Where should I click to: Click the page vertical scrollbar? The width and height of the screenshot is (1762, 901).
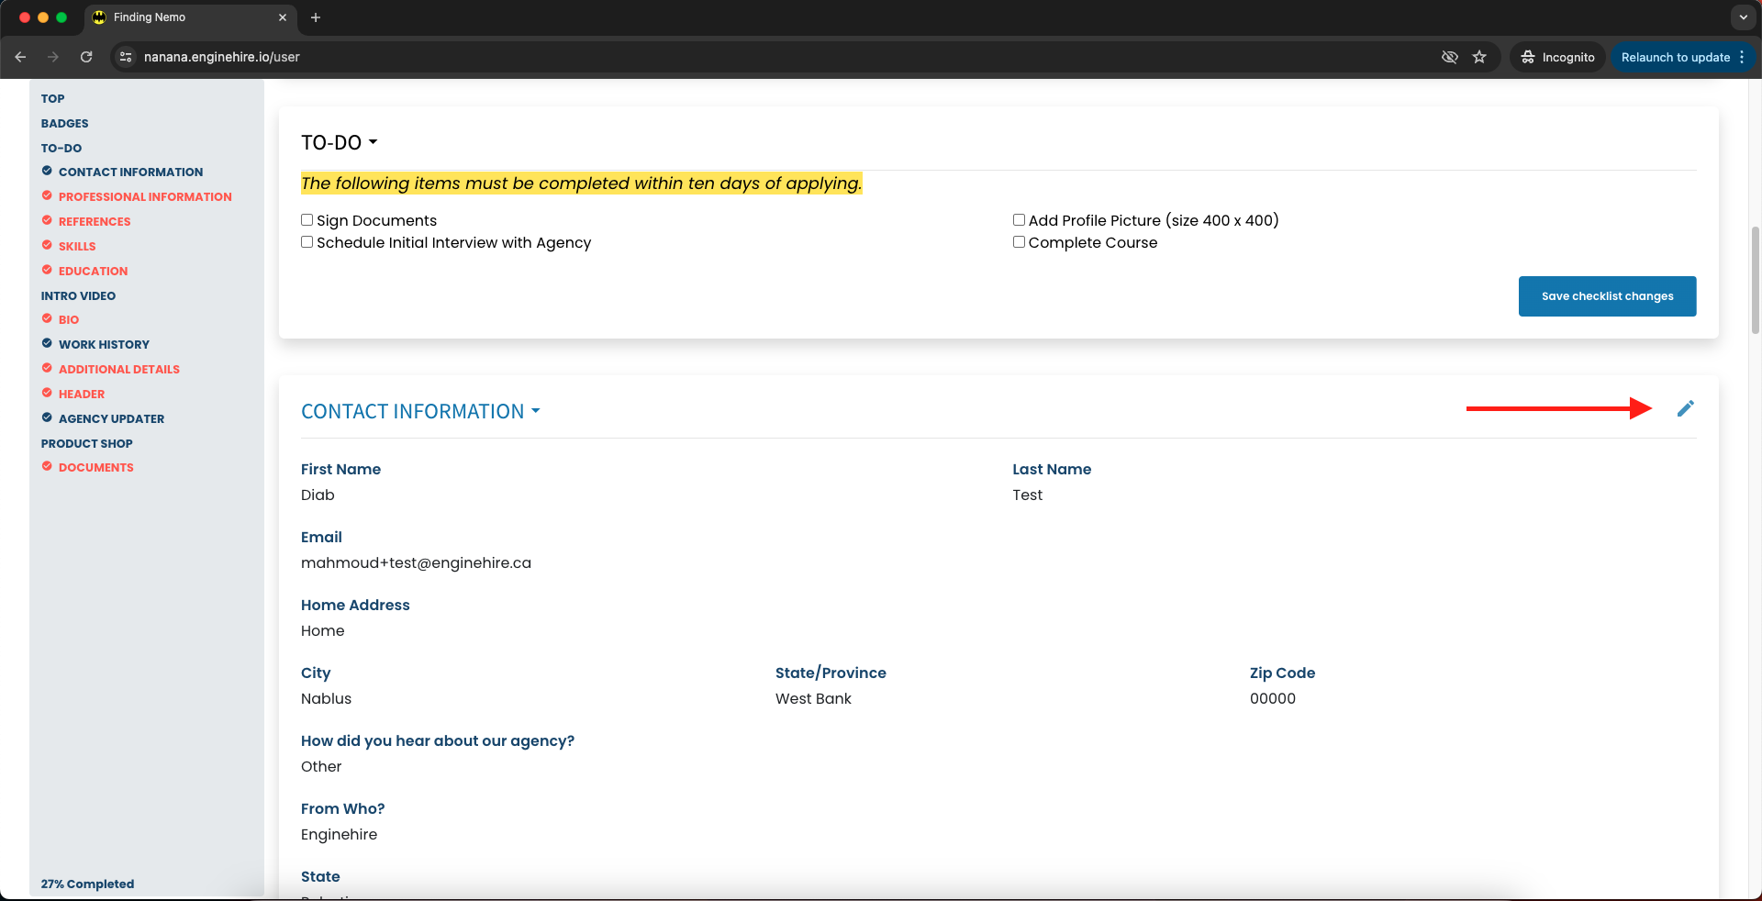1756,280
